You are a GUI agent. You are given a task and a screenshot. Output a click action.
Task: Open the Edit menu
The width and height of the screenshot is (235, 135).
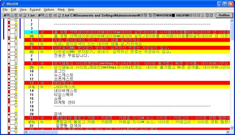pyautogui.click(x=14, y=10)
